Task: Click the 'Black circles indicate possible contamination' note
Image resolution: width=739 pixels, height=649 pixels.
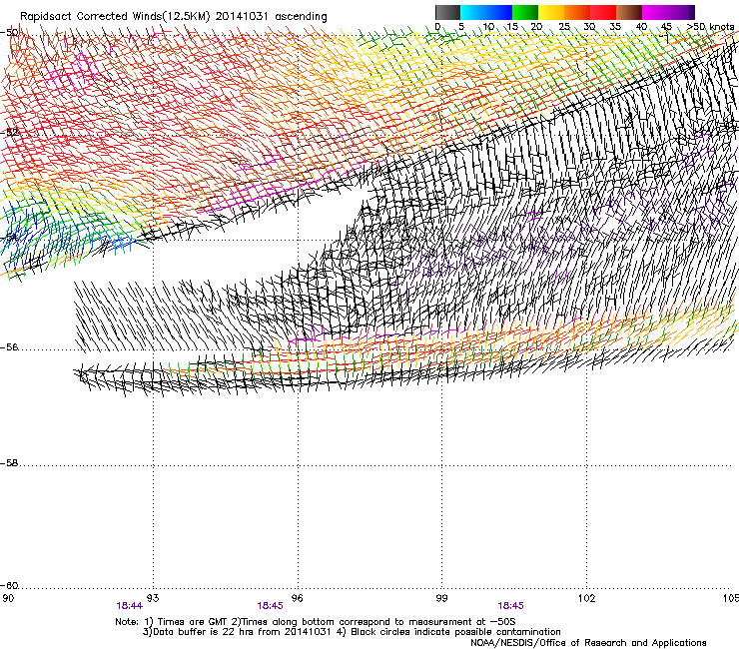Action: click(455, 632)
